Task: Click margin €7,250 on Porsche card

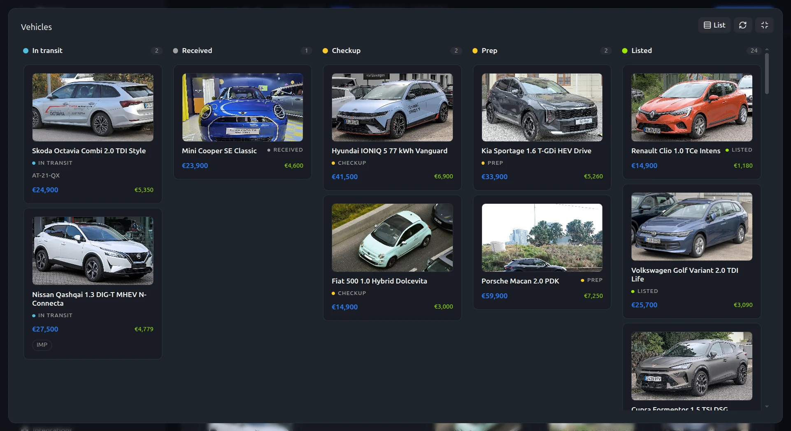Action: click(593, 296)
